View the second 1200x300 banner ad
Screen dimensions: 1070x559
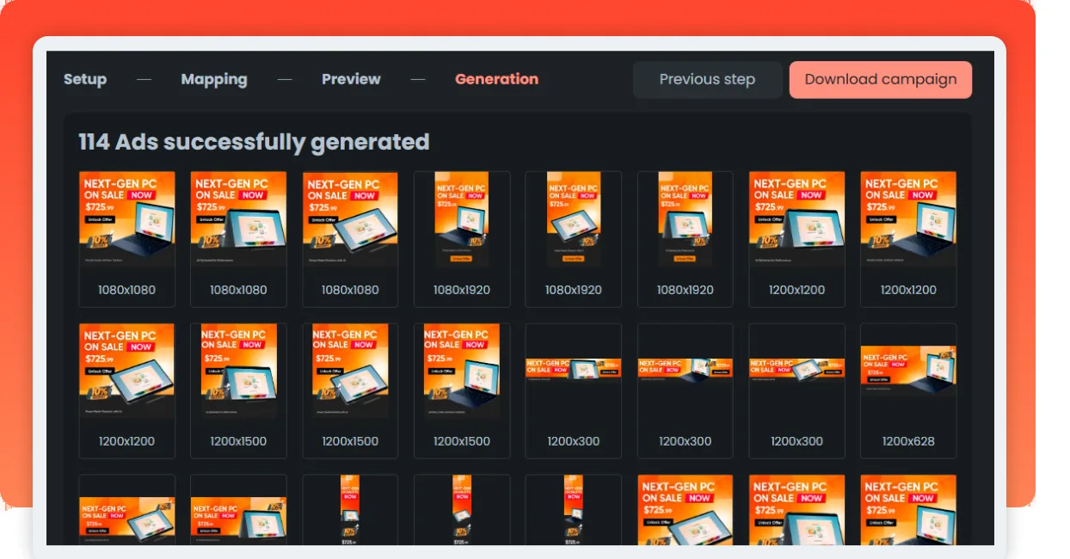pyautogui.click(x=686, y=390)
